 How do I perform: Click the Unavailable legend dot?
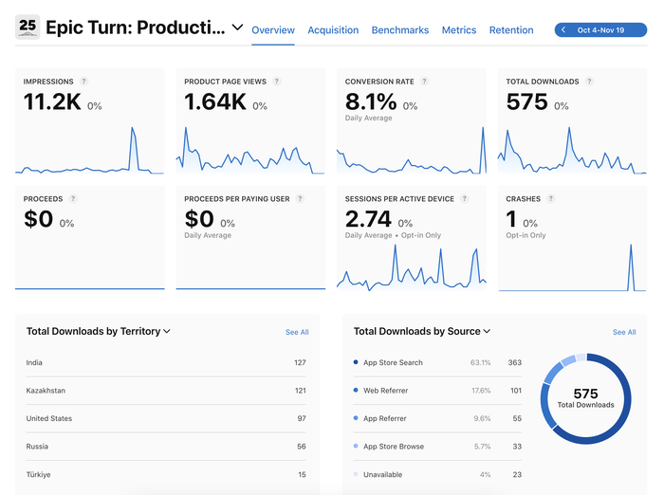[356, 474]
